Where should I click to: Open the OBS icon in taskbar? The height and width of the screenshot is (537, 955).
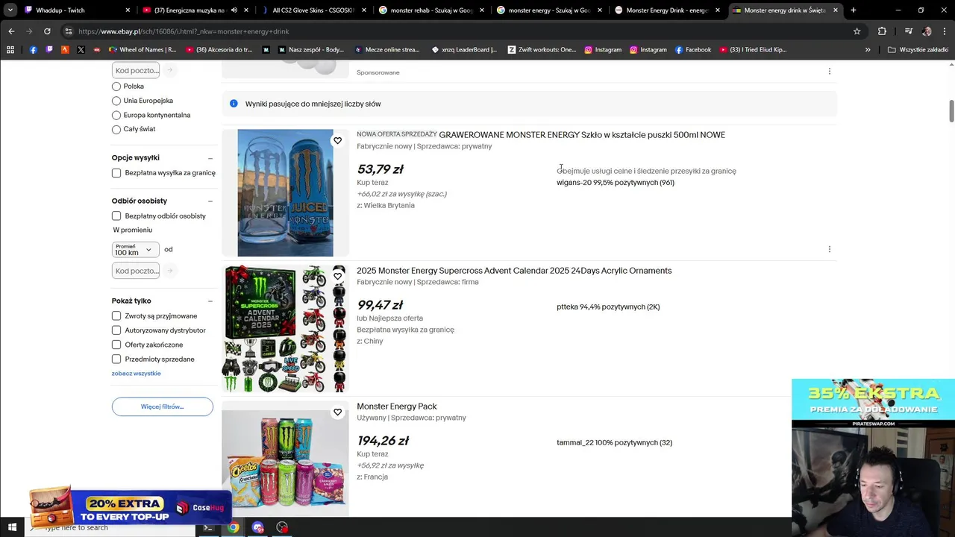click(282, 527)
